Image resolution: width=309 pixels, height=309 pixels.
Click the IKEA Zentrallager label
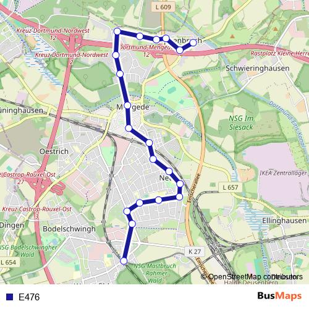point(283,173)
